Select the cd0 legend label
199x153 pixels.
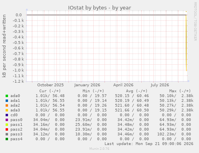pos(14,115)
